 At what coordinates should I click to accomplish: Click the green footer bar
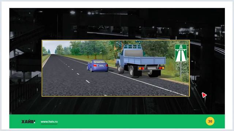click(x=117, y=121)
